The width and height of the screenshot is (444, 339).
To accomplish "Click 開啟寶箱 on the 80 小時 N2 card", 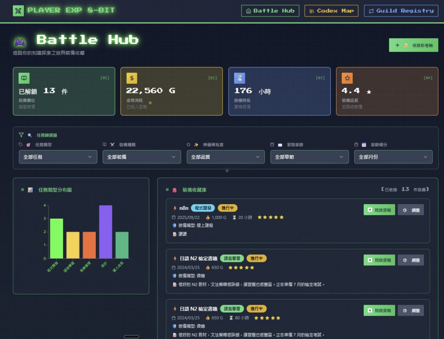I will (379, 310).
